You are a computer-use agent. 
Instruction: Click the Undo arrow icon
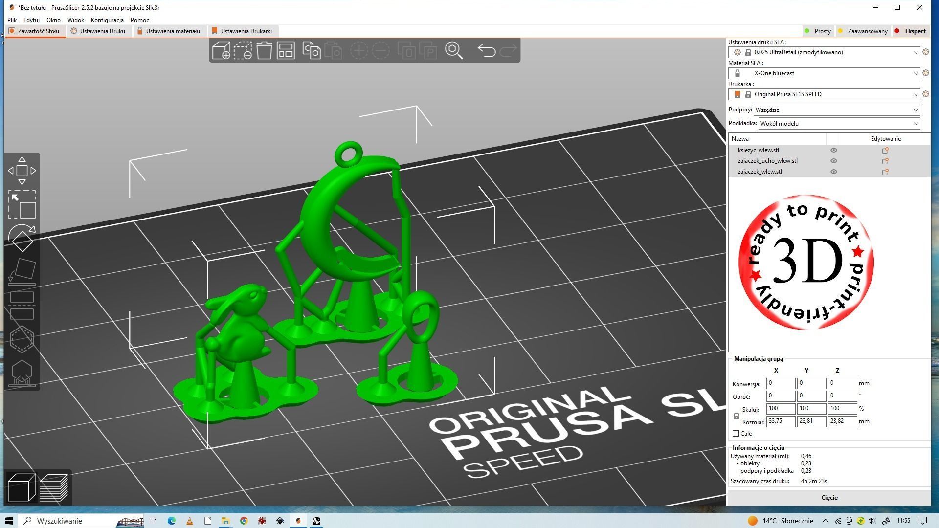coord(487,50)
